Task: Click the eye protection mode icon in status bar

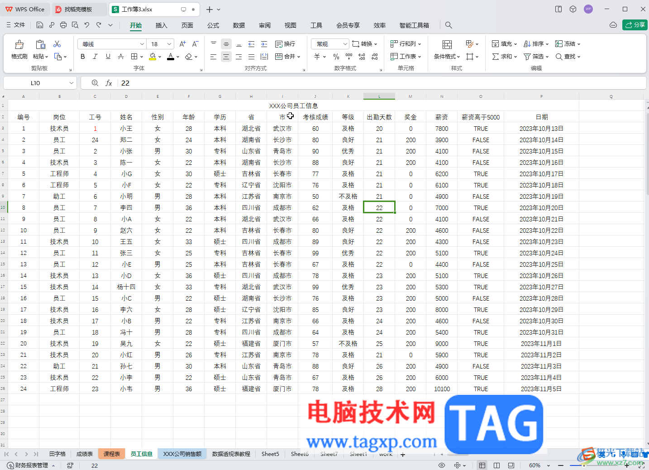Action: coord(442,465)
